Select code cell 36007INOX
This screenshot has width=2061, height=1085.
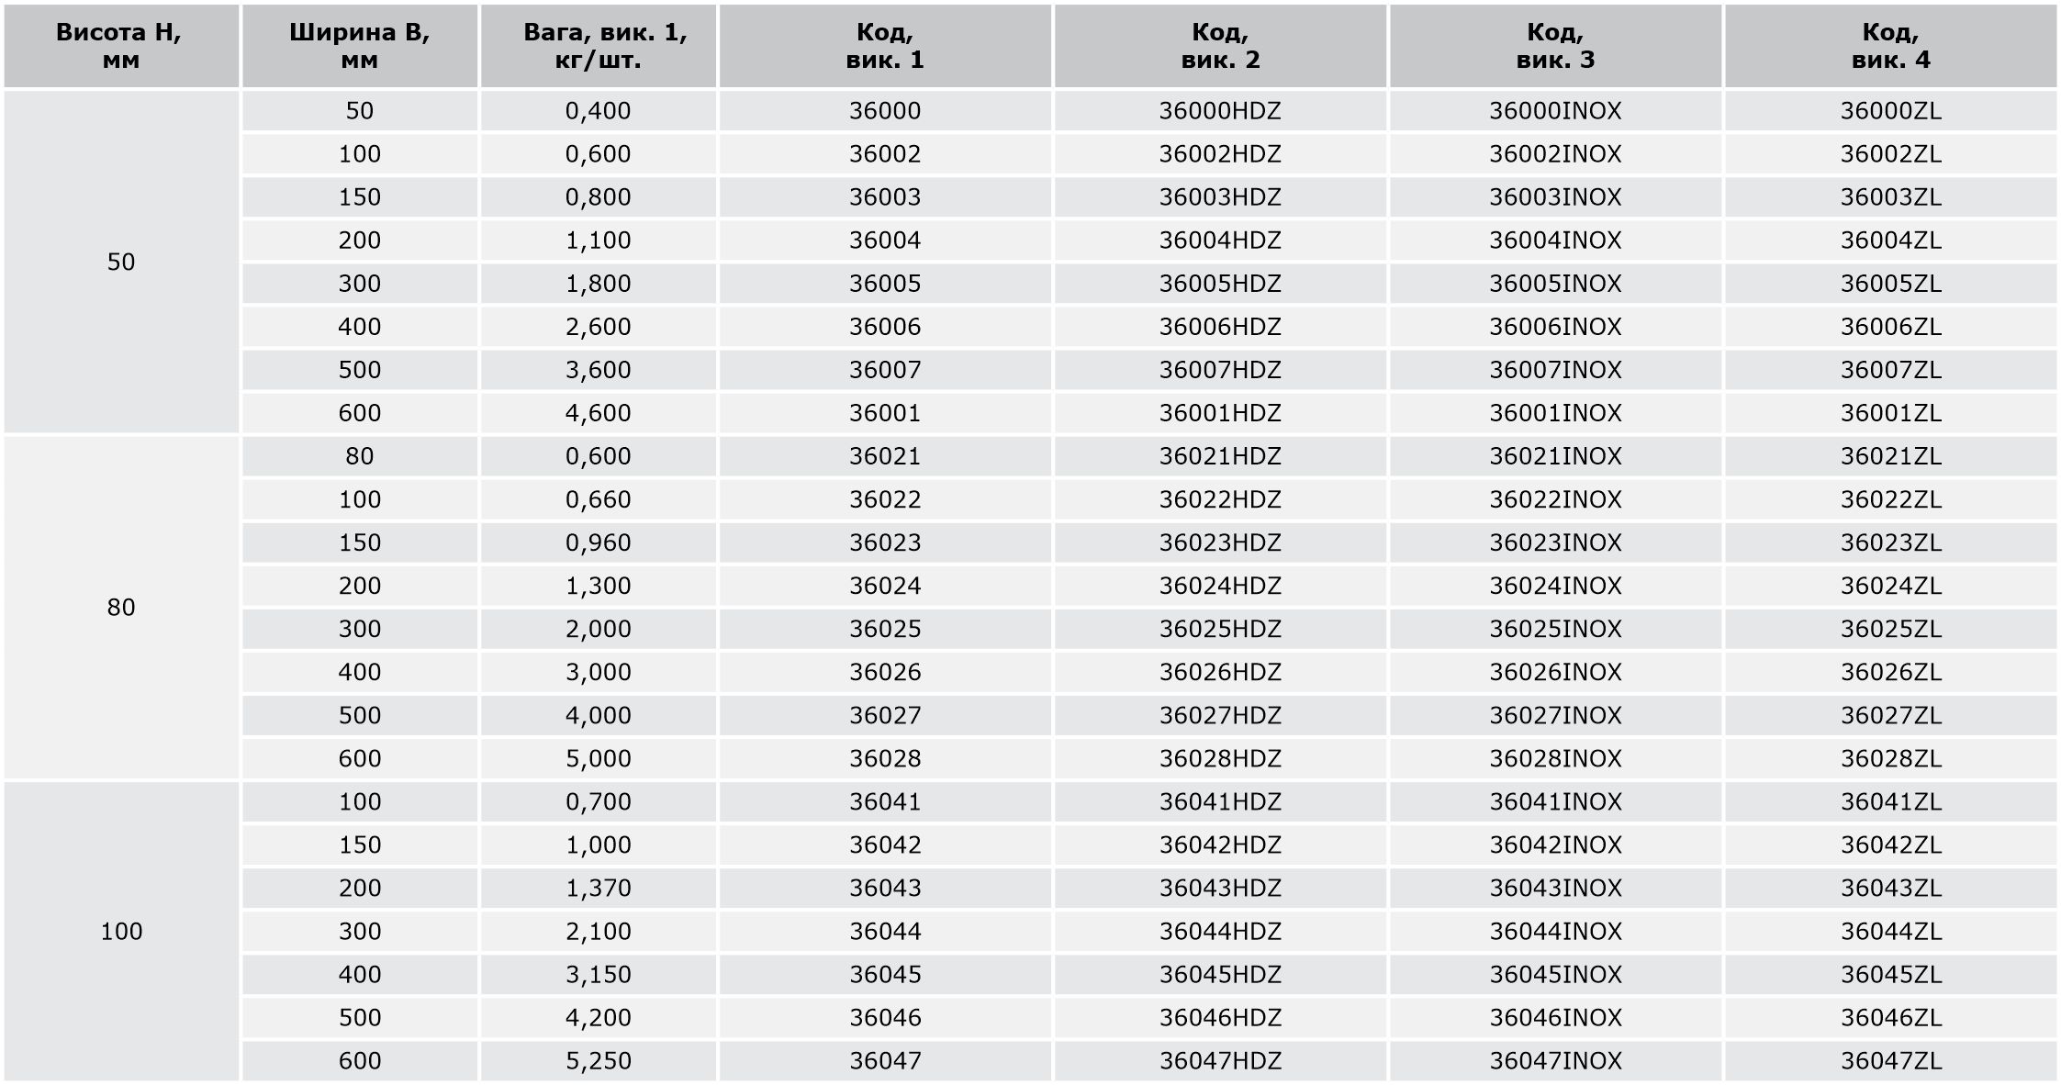[x=1555, y=370]
